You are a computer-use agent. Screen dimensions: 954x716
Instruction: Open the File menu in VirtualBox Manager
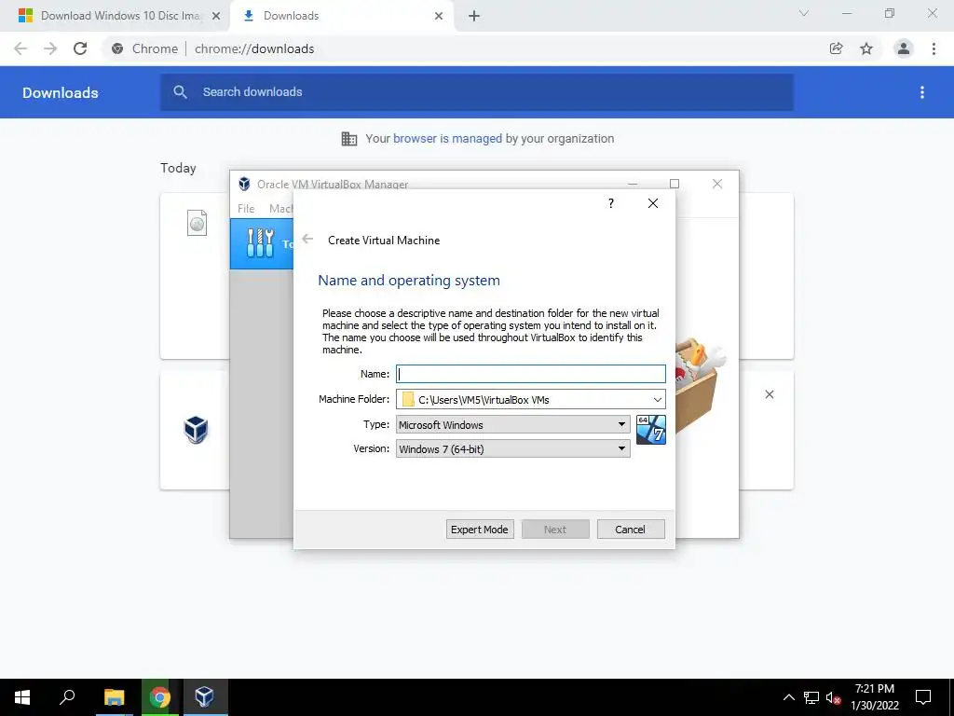click(x=246, y=208)
